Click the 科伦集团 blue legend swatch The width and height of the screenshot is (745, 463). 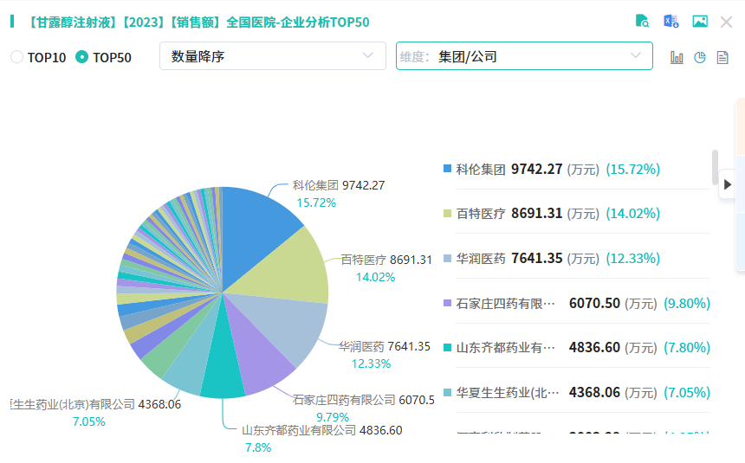(x=447, y=169)
